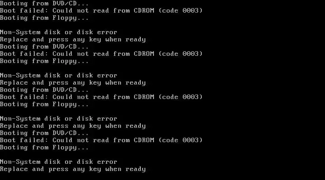Click the first "Booting from Floppy..." line
The height and width of the screenshot is (180, 325).
pyautogui.click(x=44, y=18)
